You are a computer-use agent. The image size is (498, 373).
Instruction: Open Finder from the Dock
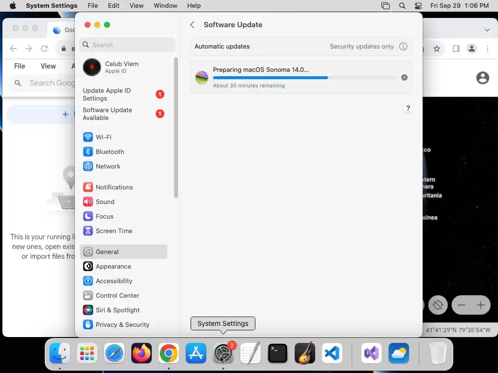[x=60, y=353]
